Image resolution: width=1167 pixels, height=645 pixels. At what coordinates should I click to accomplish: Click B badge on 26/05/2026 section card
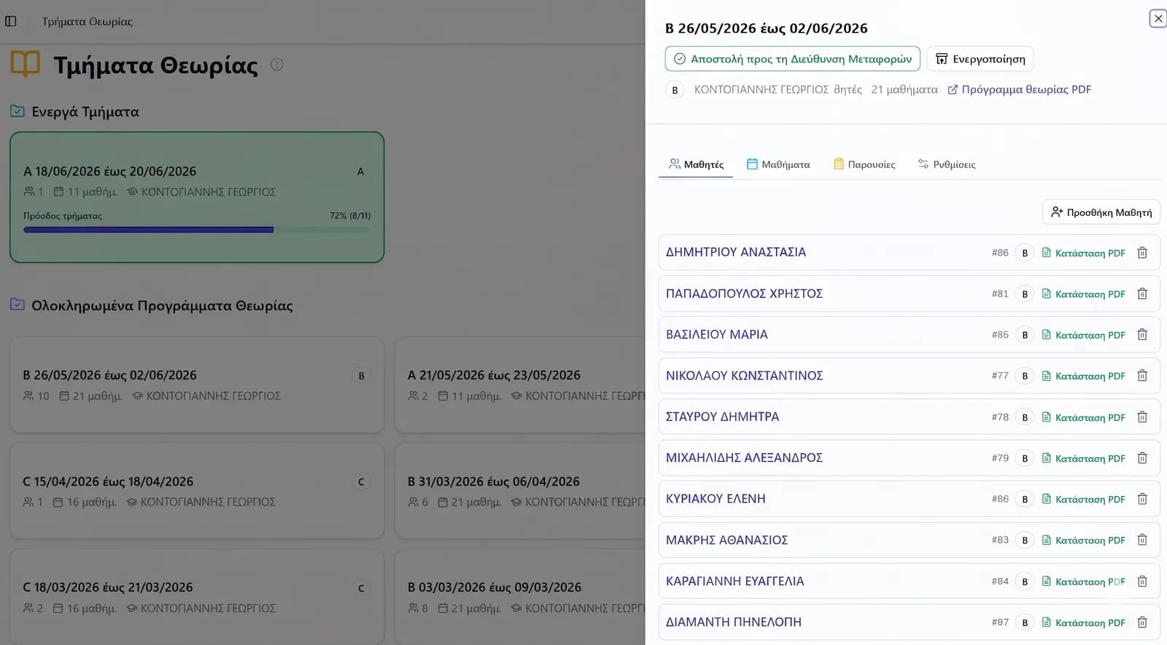[x=361, y=376]
